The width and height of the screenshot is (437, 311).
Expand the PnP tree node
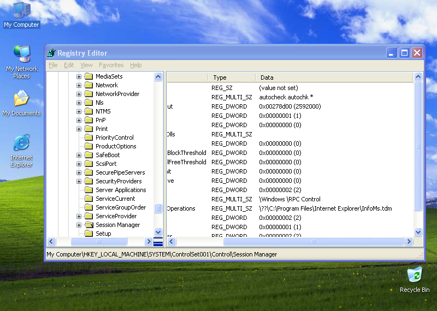click(79, 120)
